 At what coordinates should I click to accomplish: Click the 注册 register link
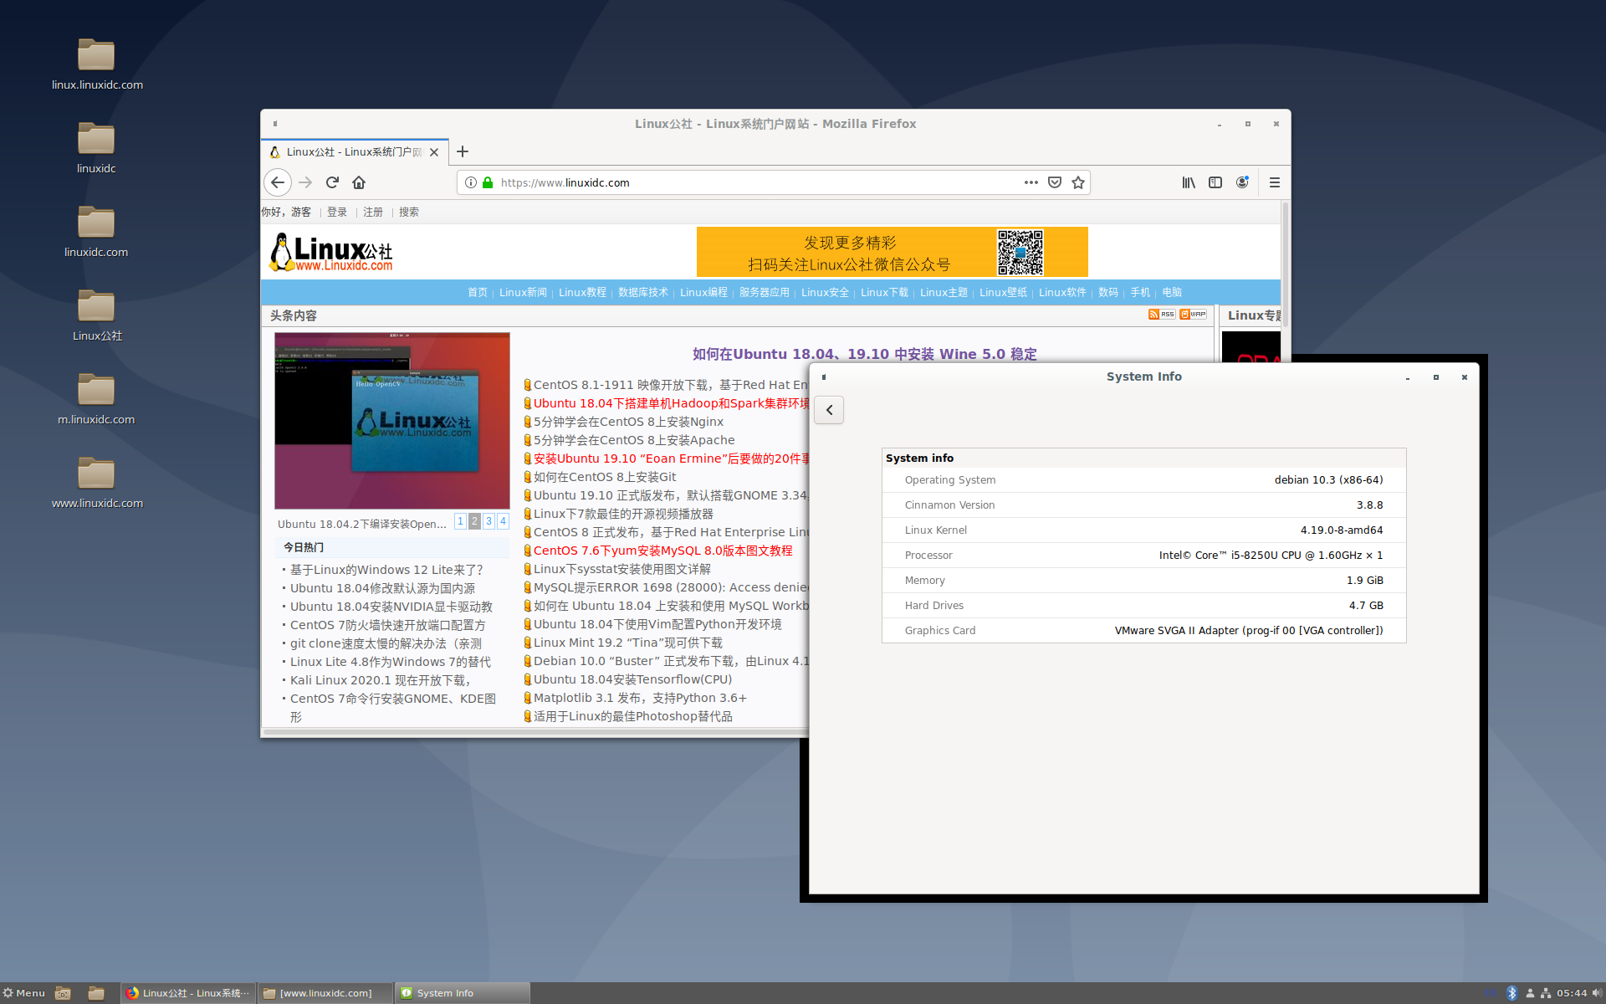(x=373, y=212)
